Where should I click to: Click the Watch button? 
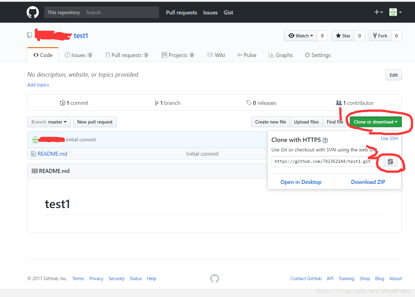pos(301,36)
